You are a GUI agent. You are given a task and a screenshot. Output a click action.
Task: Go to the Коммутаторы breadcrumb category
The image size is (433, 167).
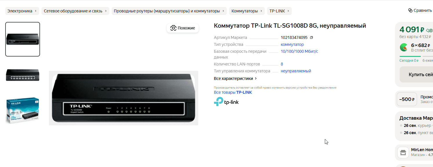point(247,11)
